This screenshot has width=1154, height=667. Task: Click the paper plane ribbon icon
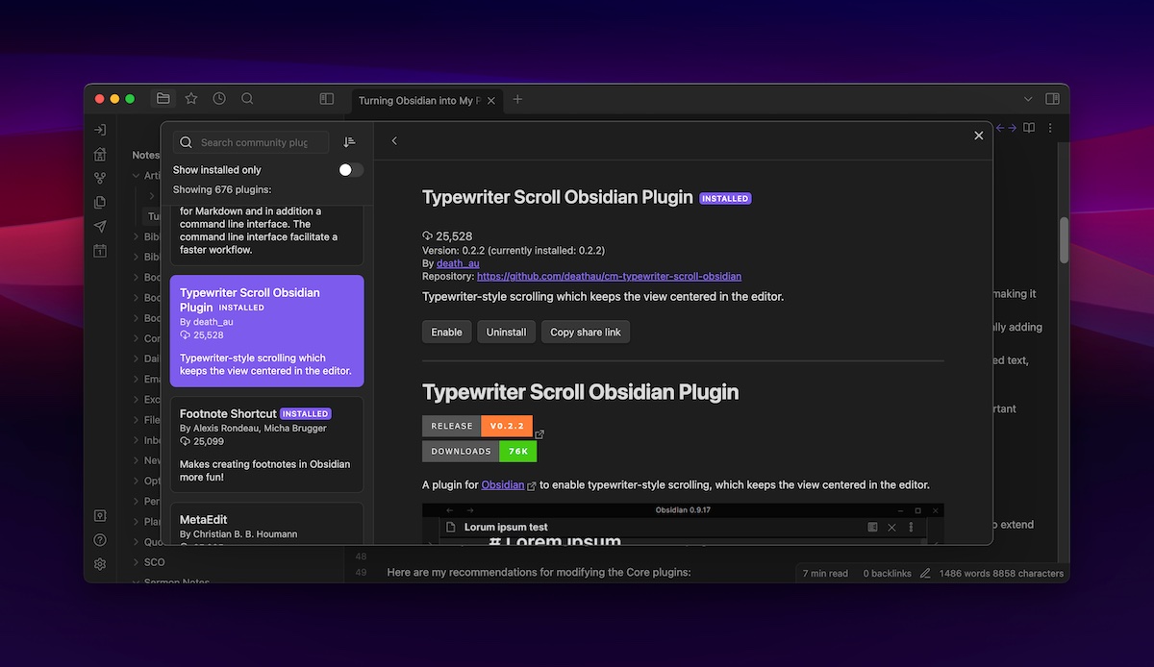[100, 227]
